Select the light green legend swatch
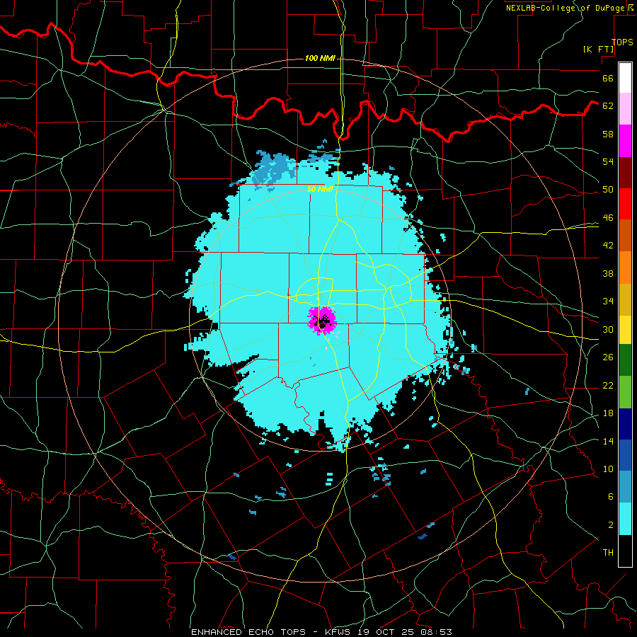This screenshot has width=637, height=637. [625, 392]
